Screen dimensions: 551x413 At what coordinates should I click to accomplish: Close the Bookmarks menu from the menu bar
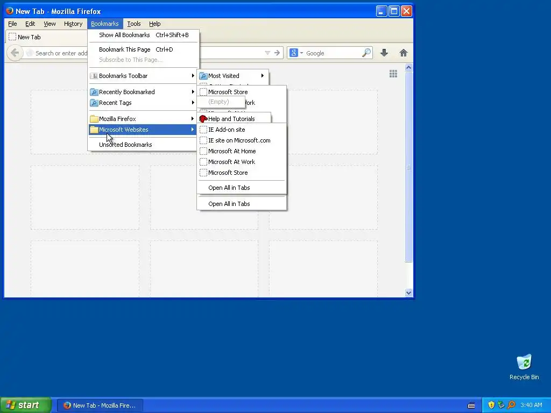[x=105, y=24]
